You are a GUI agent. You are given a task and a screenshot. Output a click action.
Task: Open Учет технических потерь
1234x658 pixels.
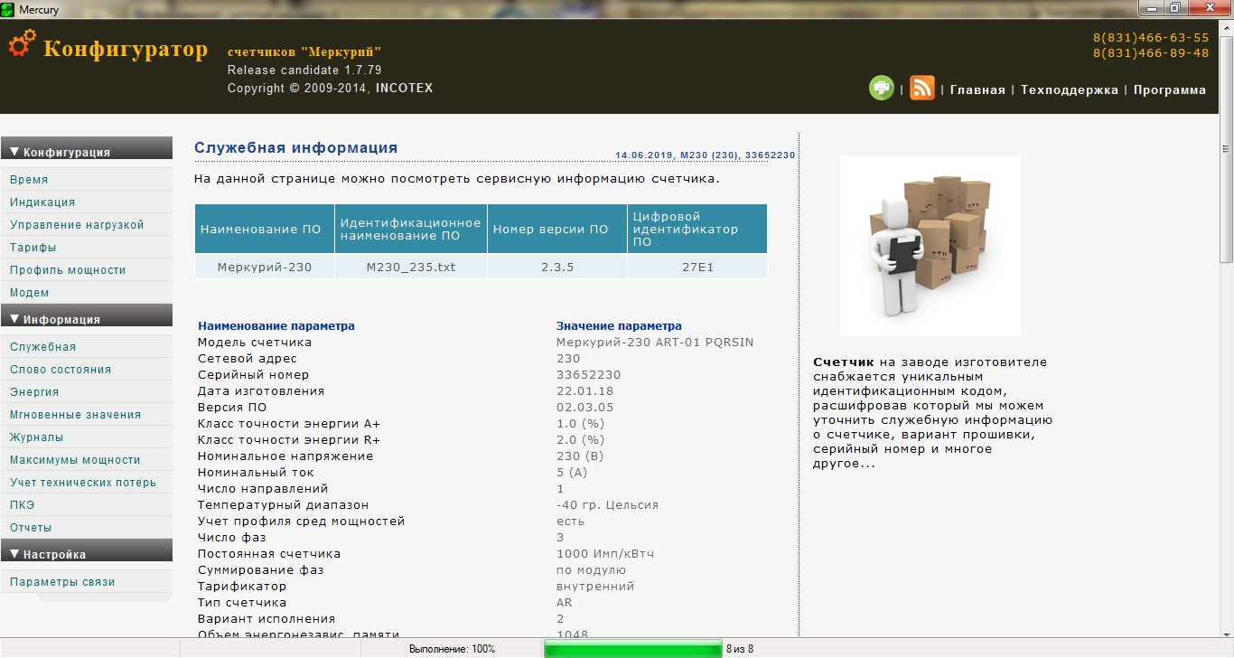pyautogui.click(x=83, y=483)
